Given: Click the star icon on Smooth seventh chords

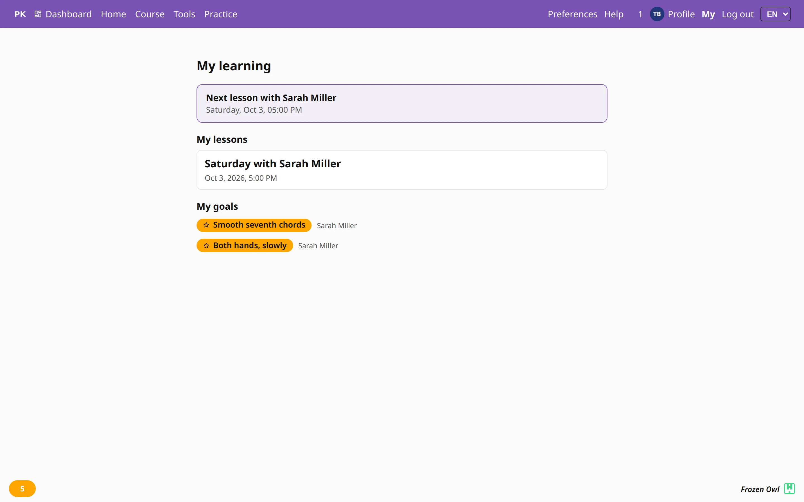Looking at the screenshot, I should [206, 225].
